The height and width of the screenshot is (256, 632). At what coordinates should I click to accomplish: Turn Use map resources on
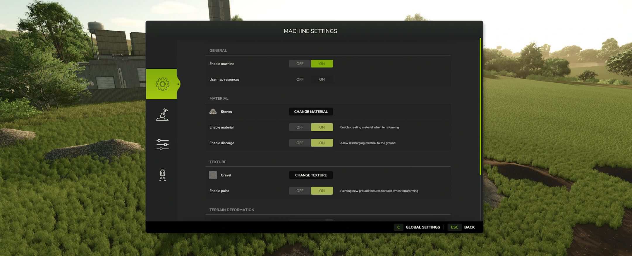322,79
